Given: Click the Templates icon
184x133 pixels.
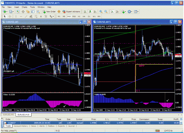Looking at the screenshot, I should (135, 11).
